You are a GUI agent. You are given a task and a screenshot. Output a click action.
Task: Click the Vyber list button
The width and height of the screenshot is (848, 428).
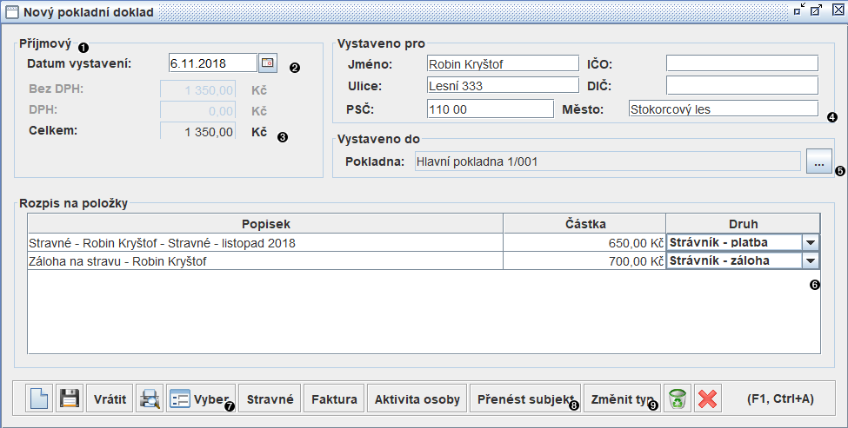[200, 399]
